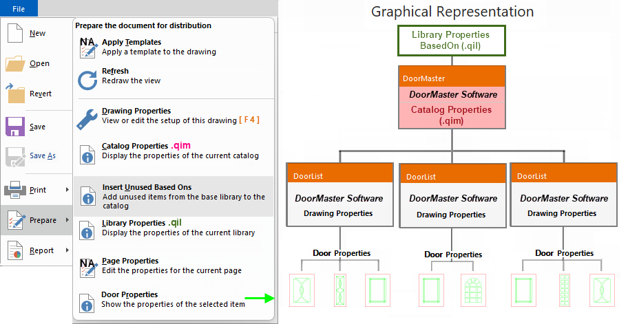This screenshot has width=628, height=324.
Task: Select narrow door thumbnail under left DoorList
Action: click(340, 290)
